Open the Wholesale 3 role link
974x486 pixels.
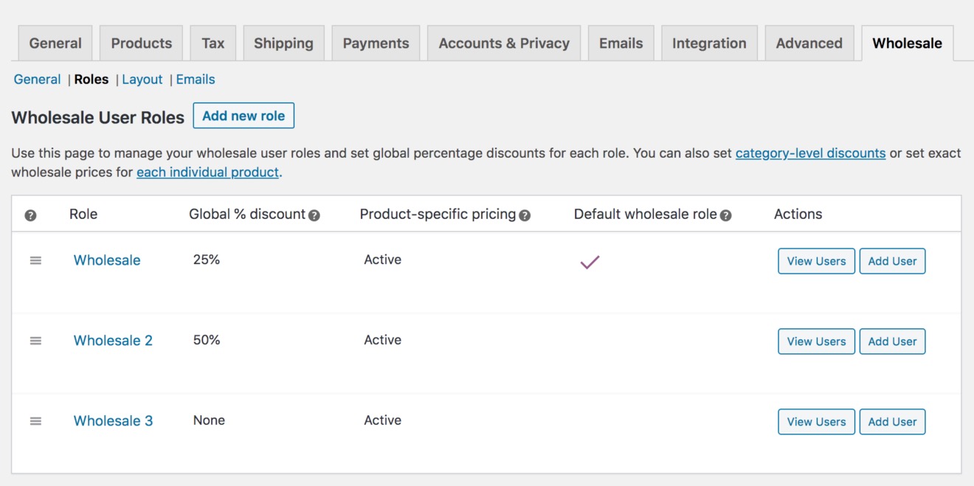pyautogui.click(x=113, y=421)
